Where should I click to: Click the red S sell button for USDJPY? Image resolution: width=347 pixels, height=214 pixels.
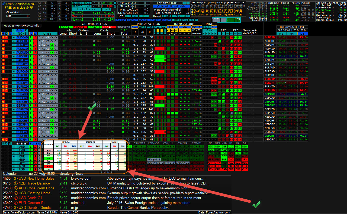point(35,140)
